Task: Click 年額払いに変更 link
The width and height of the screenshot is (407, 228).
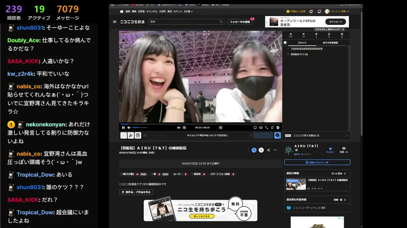Action: 296,11
